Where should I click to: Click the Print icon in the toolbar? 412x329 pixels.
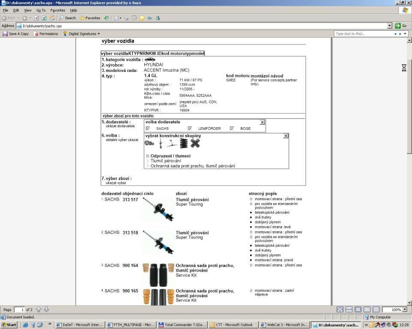tap(126, 18)
